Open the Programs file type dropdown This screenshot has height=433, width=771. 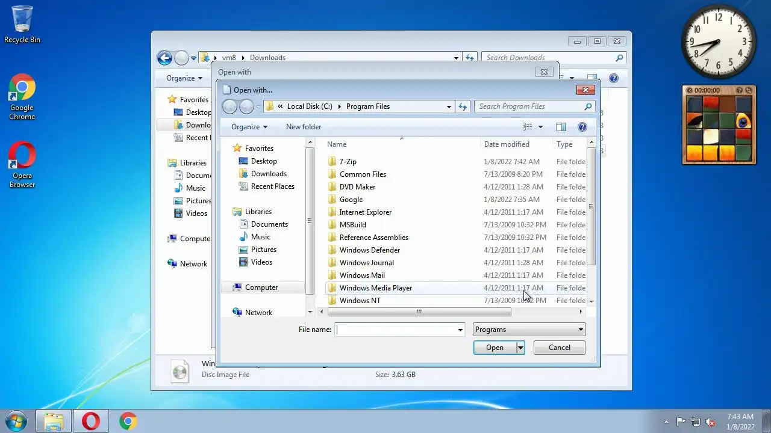point(529,330)
